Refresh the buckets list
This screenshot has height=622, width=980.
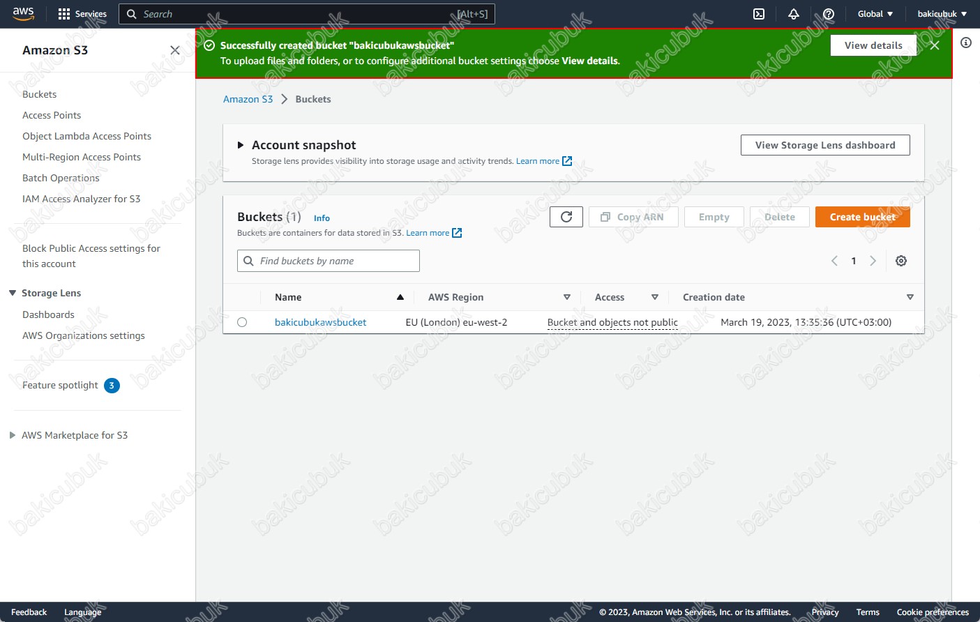coord(566,217)
